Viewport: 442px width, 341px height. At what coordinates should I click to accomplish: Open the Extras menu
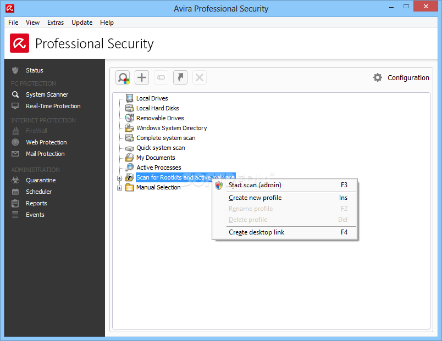[56, 23]
